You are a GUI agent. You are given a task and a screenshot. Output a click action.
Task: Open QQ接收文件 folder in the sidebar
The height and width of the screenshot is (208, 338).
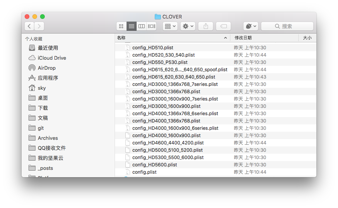click(52, 148)
